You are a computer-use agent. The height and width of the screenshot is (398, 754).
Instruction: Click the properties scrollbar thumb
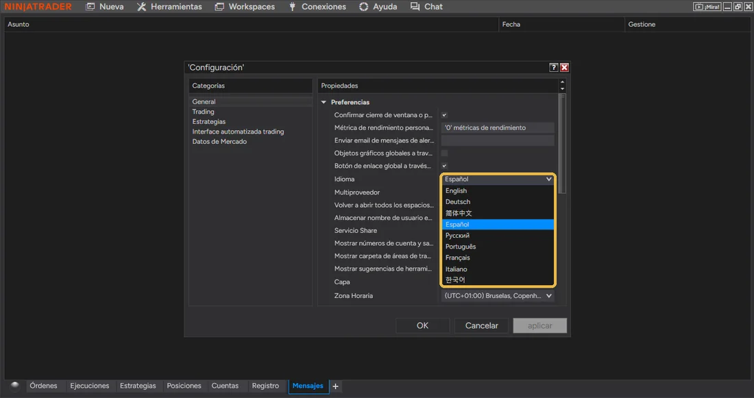point(562,143)
